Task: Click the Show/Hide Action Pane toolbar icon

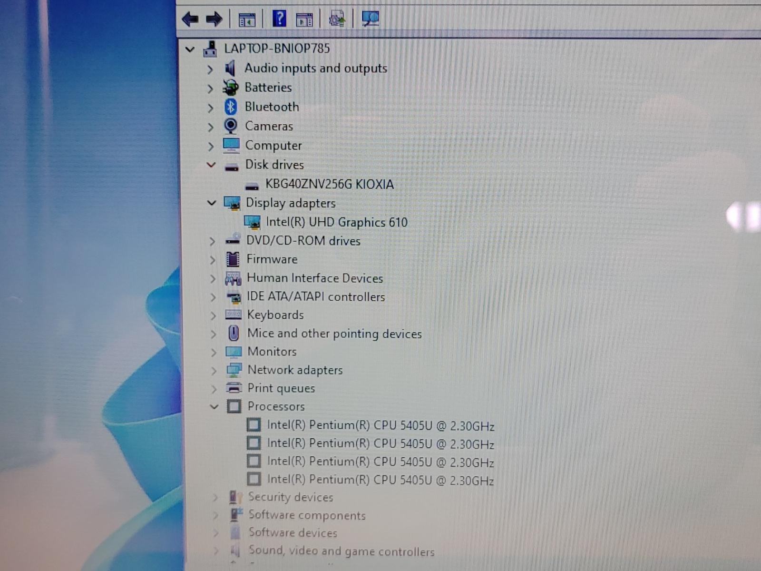Action: (304, 20)
